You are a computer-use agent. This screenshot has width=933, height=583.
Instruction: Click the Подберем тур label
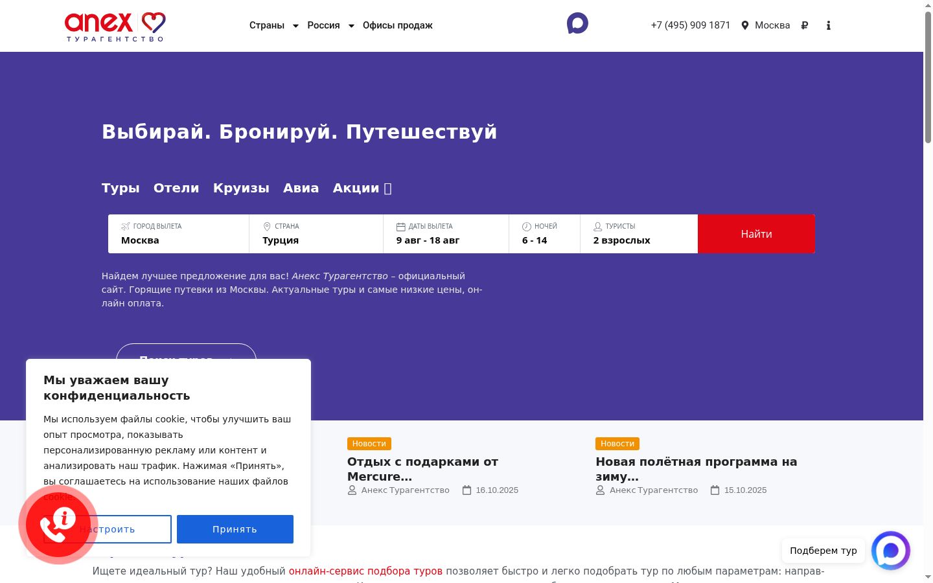pos(824,551)
